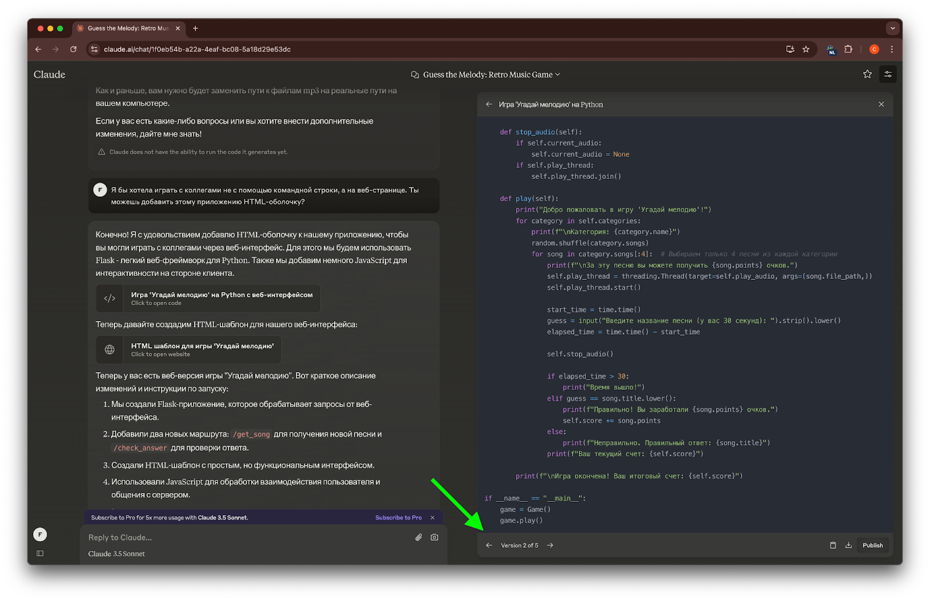930x601 pixels.
Task: Select Claude 3.5 Sonnet model selector
Action: [116, 554]
